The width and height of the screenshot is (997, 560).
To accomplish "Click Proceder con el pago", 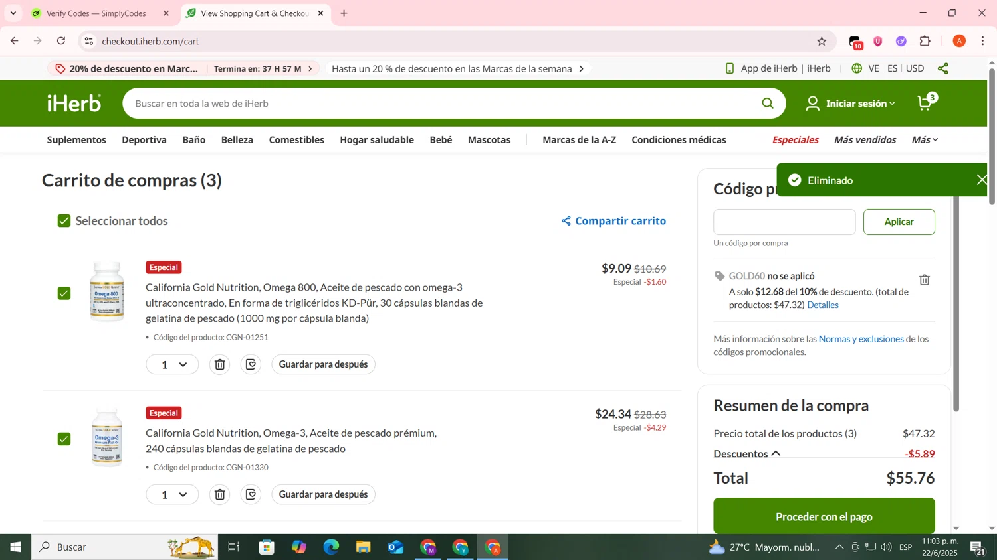I will coord(824,516).
